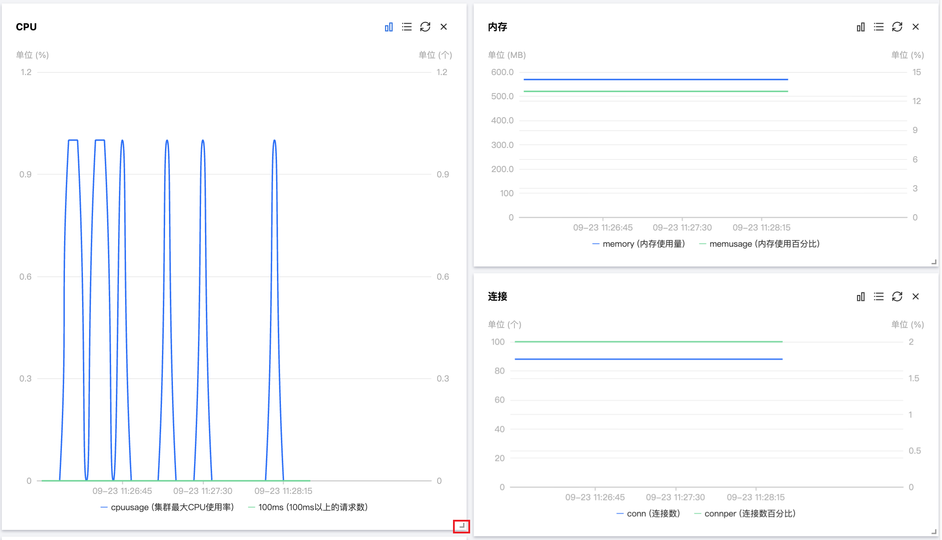
Task: Close the 连接 connections panel
Action: pyautogui.click(x=916, y=297)
